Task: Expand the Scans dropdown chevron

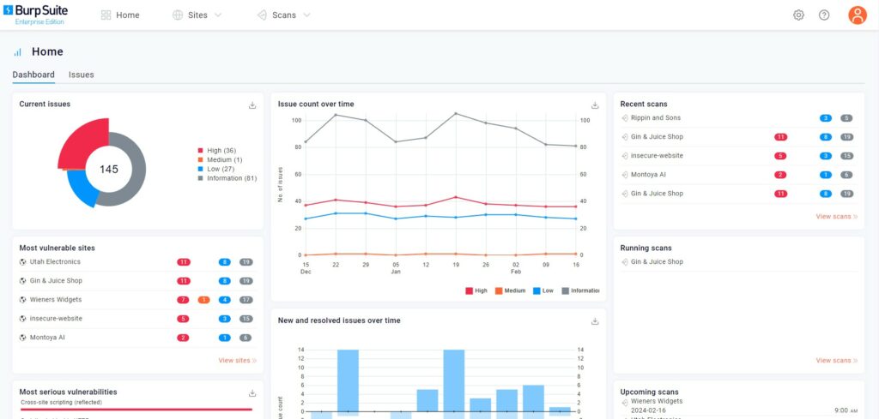Action: (306, 15)
